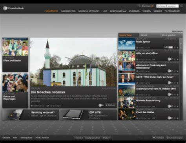Toggle ZDF switch on Fluch des Geldes row

[x=170, y=118]
